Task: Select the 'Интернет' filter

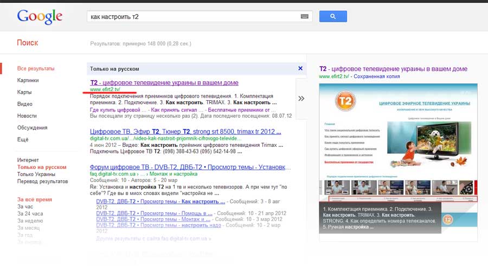Action: coord(28,160)
